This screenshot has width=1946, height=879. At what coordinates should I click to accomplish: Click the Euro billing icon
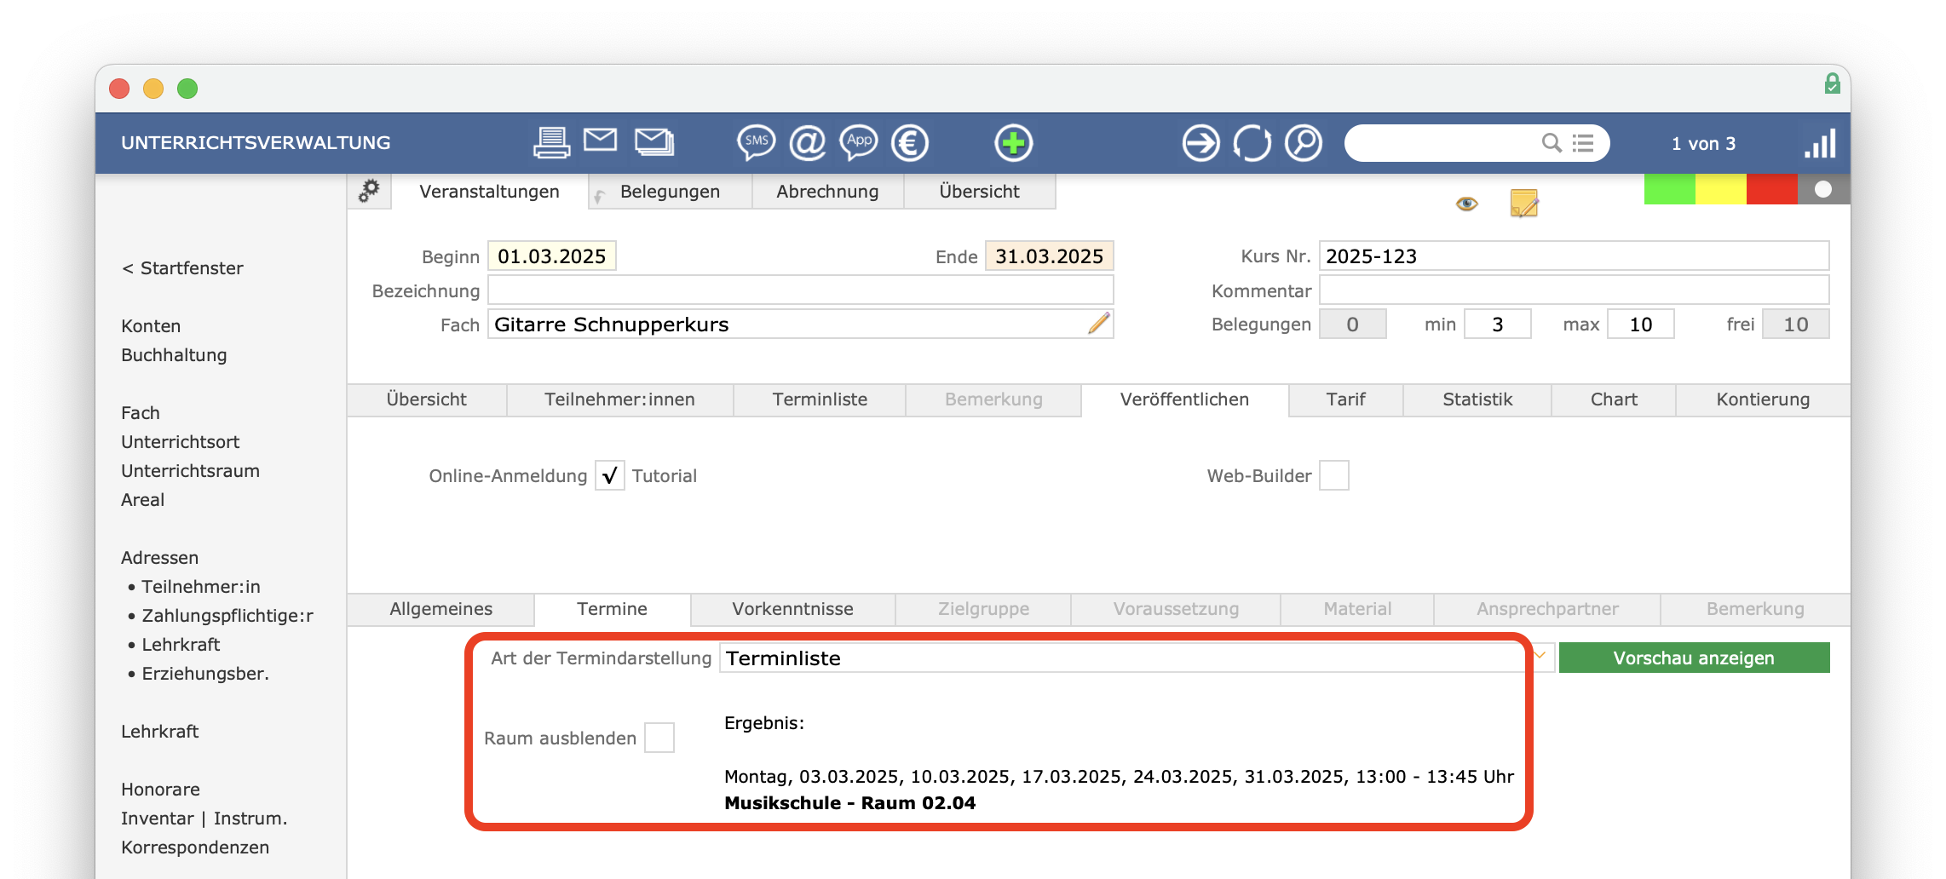910,142
